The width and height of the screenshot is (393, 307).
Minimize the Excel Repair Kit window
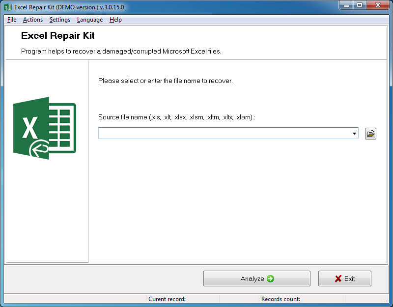[346, 5]
